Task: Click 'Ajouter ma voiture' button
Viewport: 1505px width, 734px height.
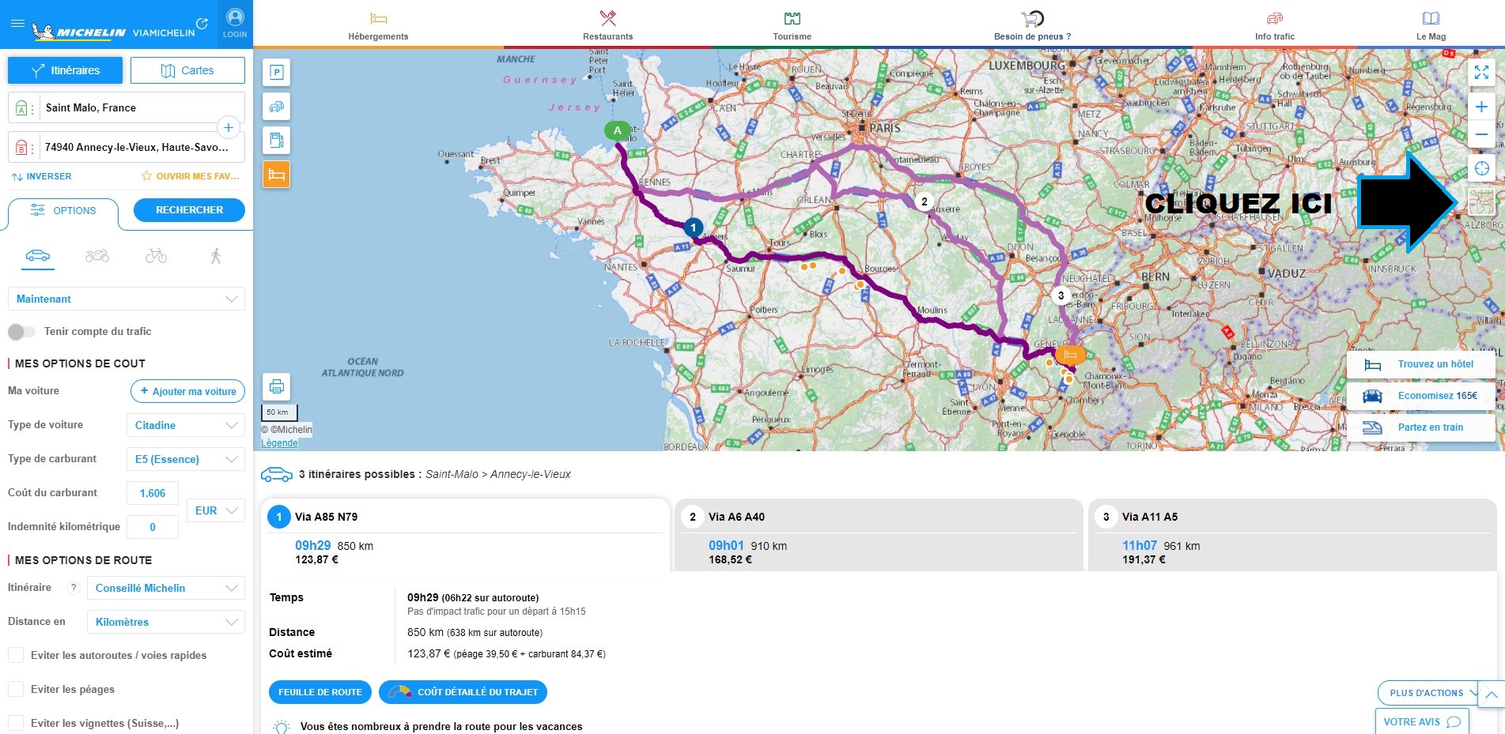Action: (x=187, y=391)
